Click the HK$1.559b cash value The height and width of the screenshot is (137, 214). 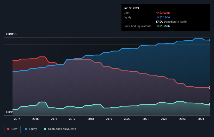coord(163,26)
